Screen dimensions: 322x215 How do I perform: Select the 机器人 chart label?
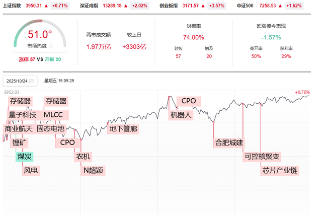coord(181,115)
